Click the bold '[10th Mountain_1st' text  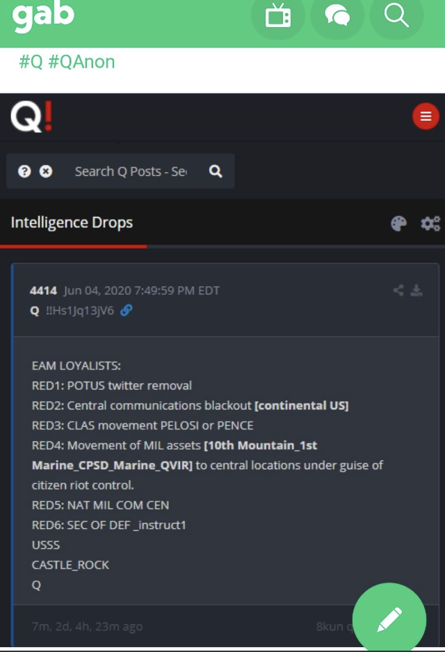click(x=261, y=446)
